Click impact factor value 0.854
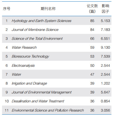This screenshot has height=116, width=113. (x=105, y=101)
